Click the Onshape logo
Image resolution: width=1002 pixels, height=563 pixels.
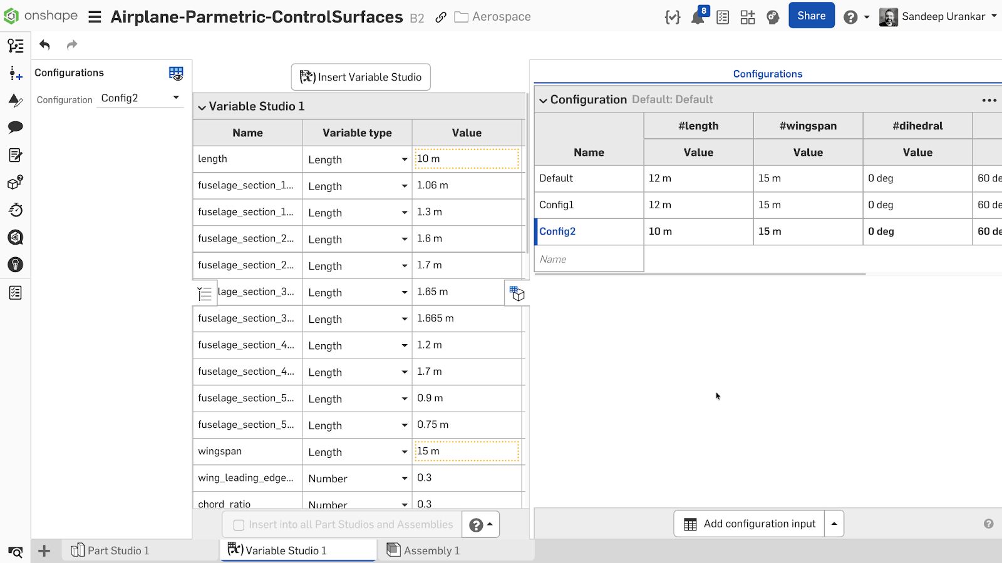tap(11, 16)
